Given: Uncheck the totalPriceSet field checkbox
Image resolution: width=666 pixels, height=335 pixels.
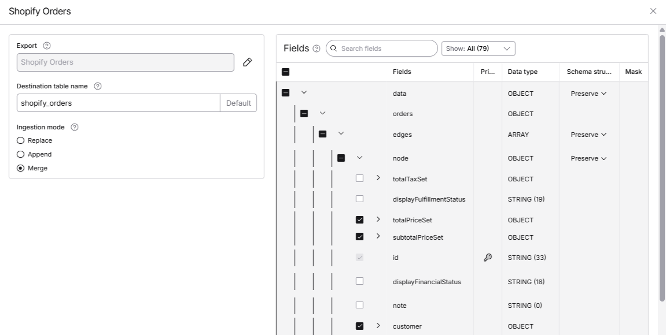Looking at the screenshot, I should (x=360, y=219).
